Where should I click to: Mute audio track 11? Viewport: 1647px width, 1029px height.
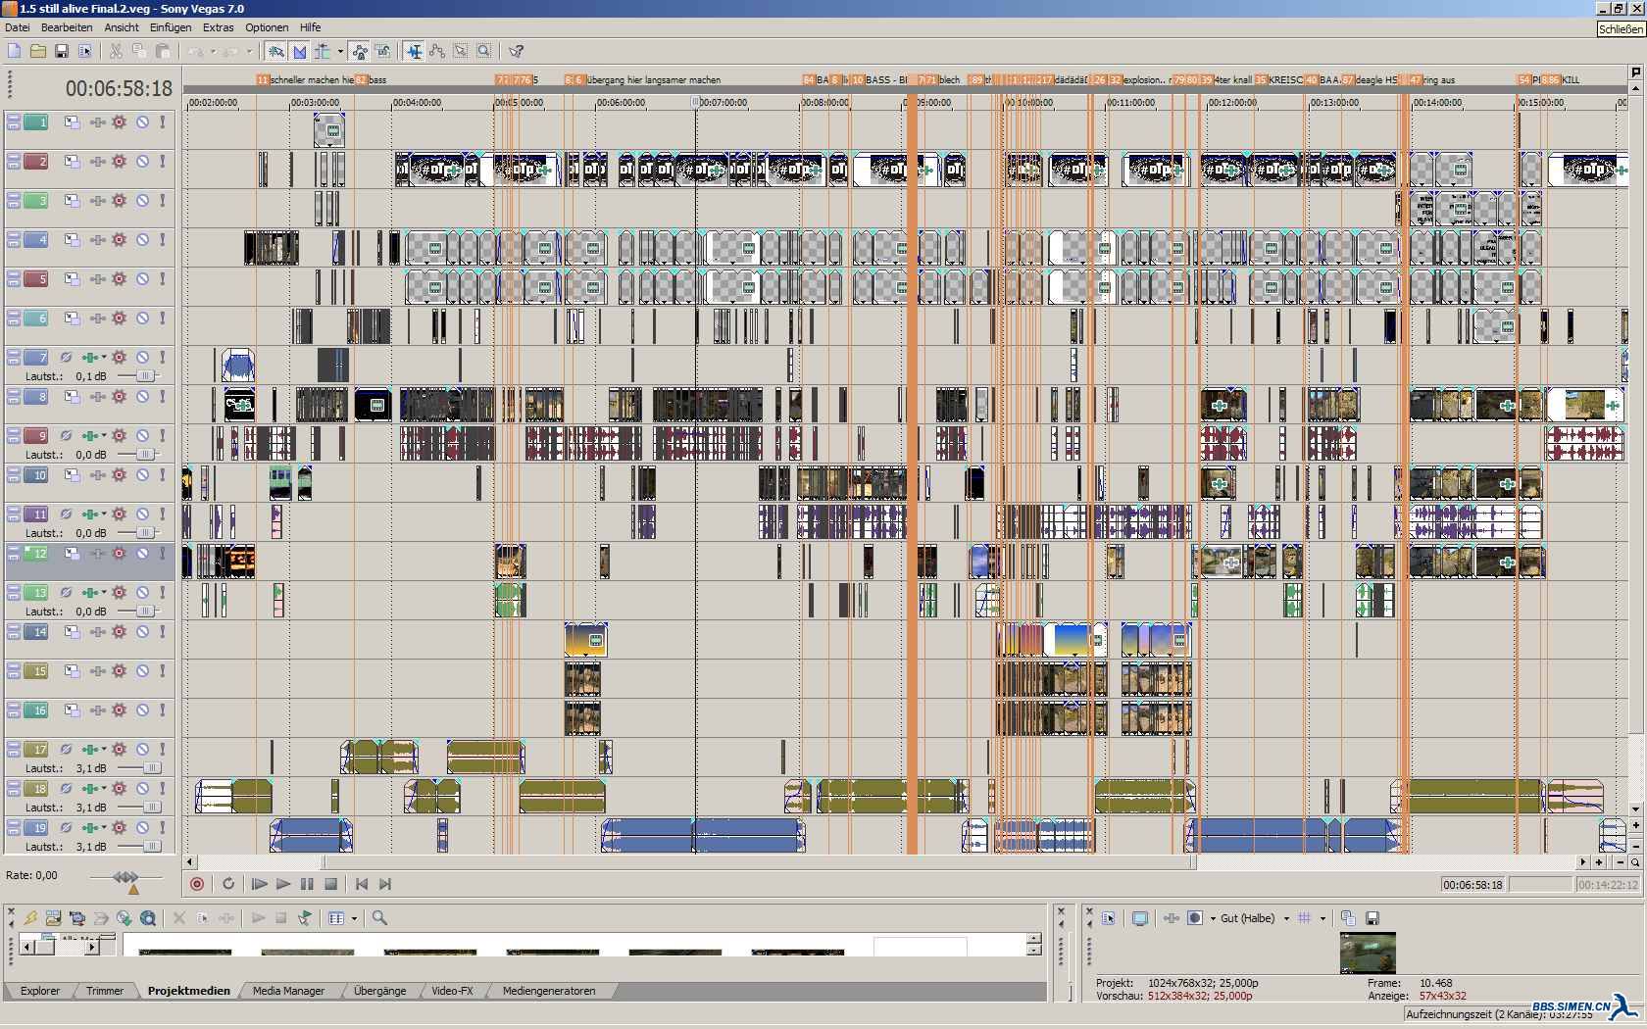pyautogui.click(x=142, y=514)
